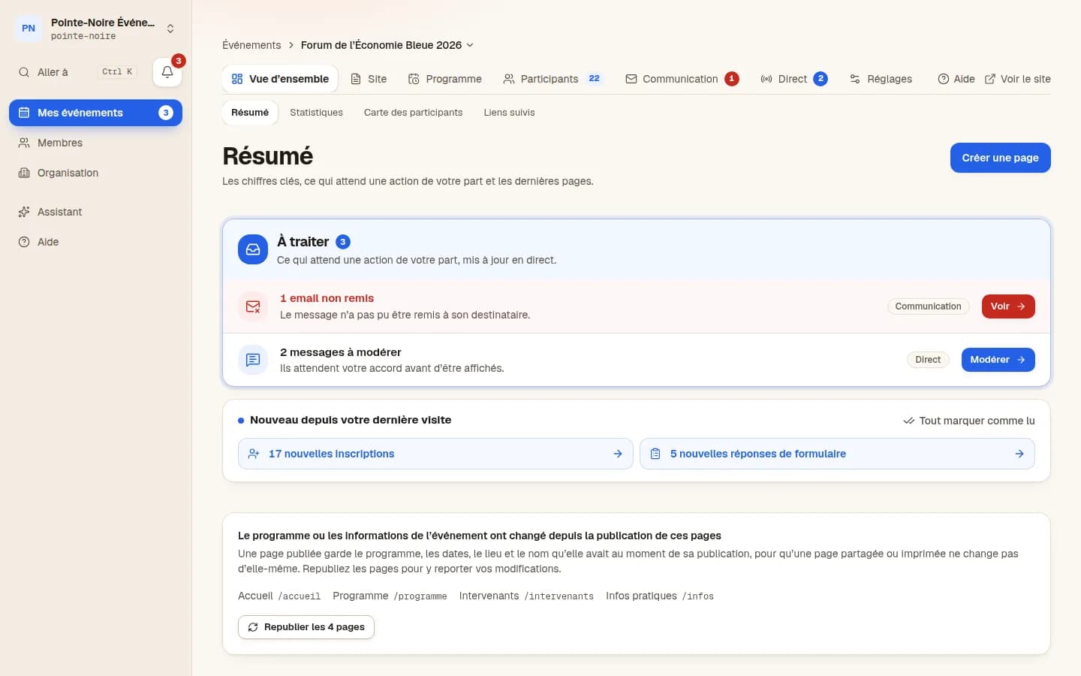Open Organisation in sidebar
Screen dimensions: 1081x676
click(95, 173)
